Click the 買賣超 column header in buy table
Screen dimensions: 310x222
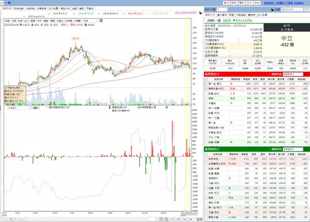pyautogui.click(x=247, y=79)
